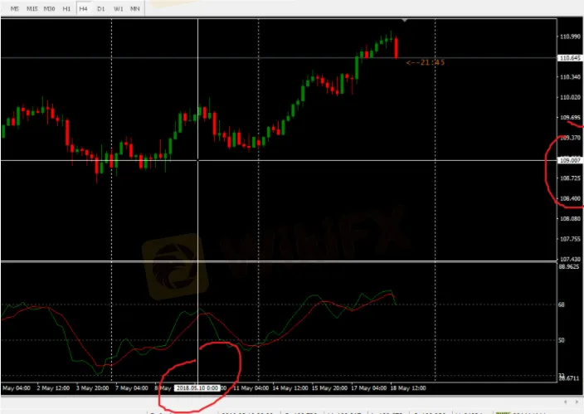Click the crosshair date '2018.05.10 0:00' tag

pyautogui.click(x=197, y=388)
